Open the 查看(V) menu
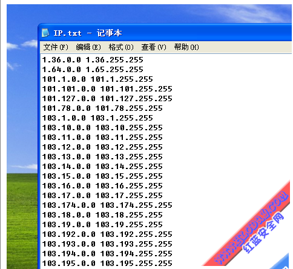This screenshot has width=293, height=269. [x=154, y=47]
